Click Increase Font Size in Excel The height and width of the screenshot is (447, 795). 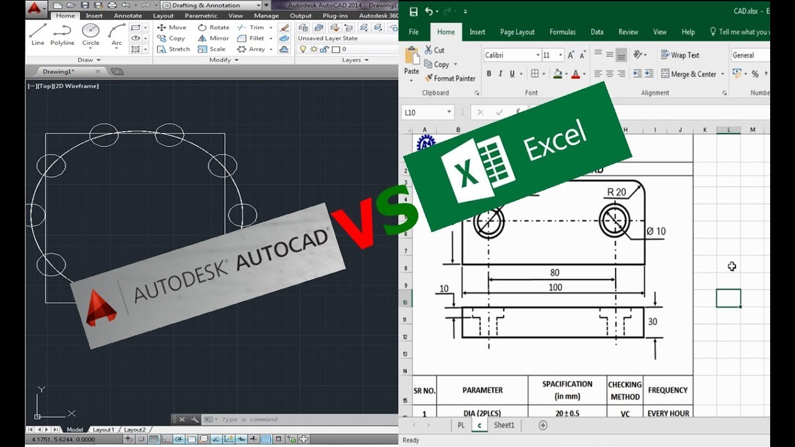click(x=571, y=55)
